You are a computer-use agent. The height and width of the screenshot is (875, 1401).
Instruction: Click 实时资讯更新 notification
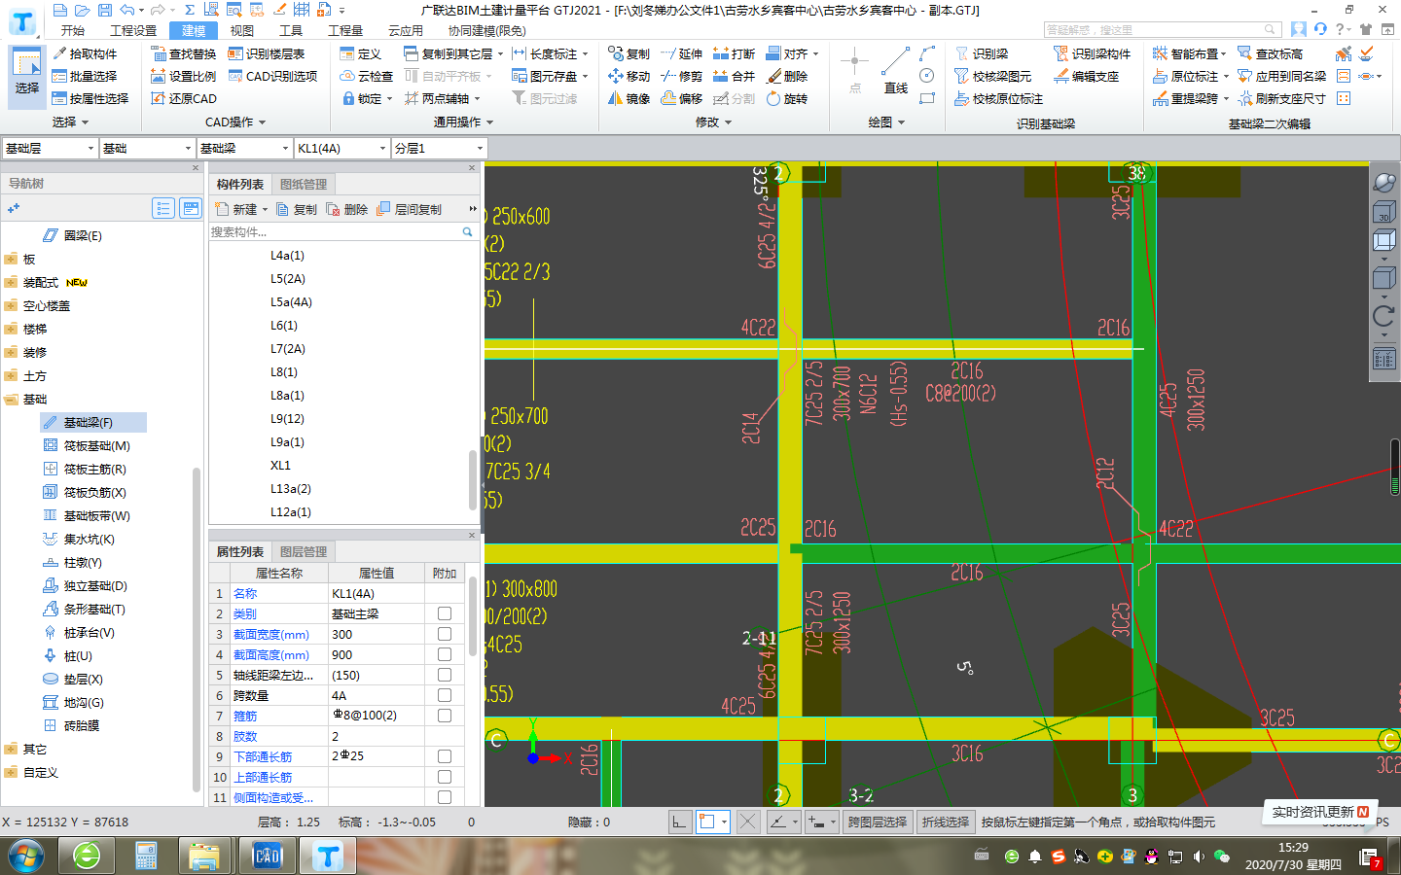click(x=1320, y=812)
